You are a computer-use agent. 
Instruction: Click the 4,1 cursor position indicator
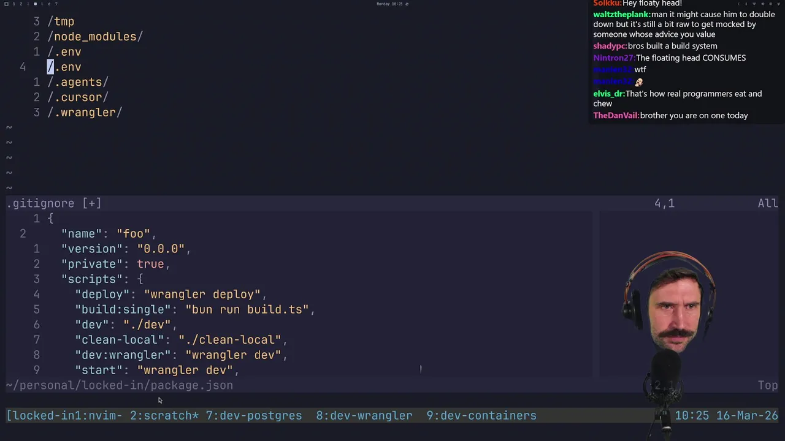664,203
